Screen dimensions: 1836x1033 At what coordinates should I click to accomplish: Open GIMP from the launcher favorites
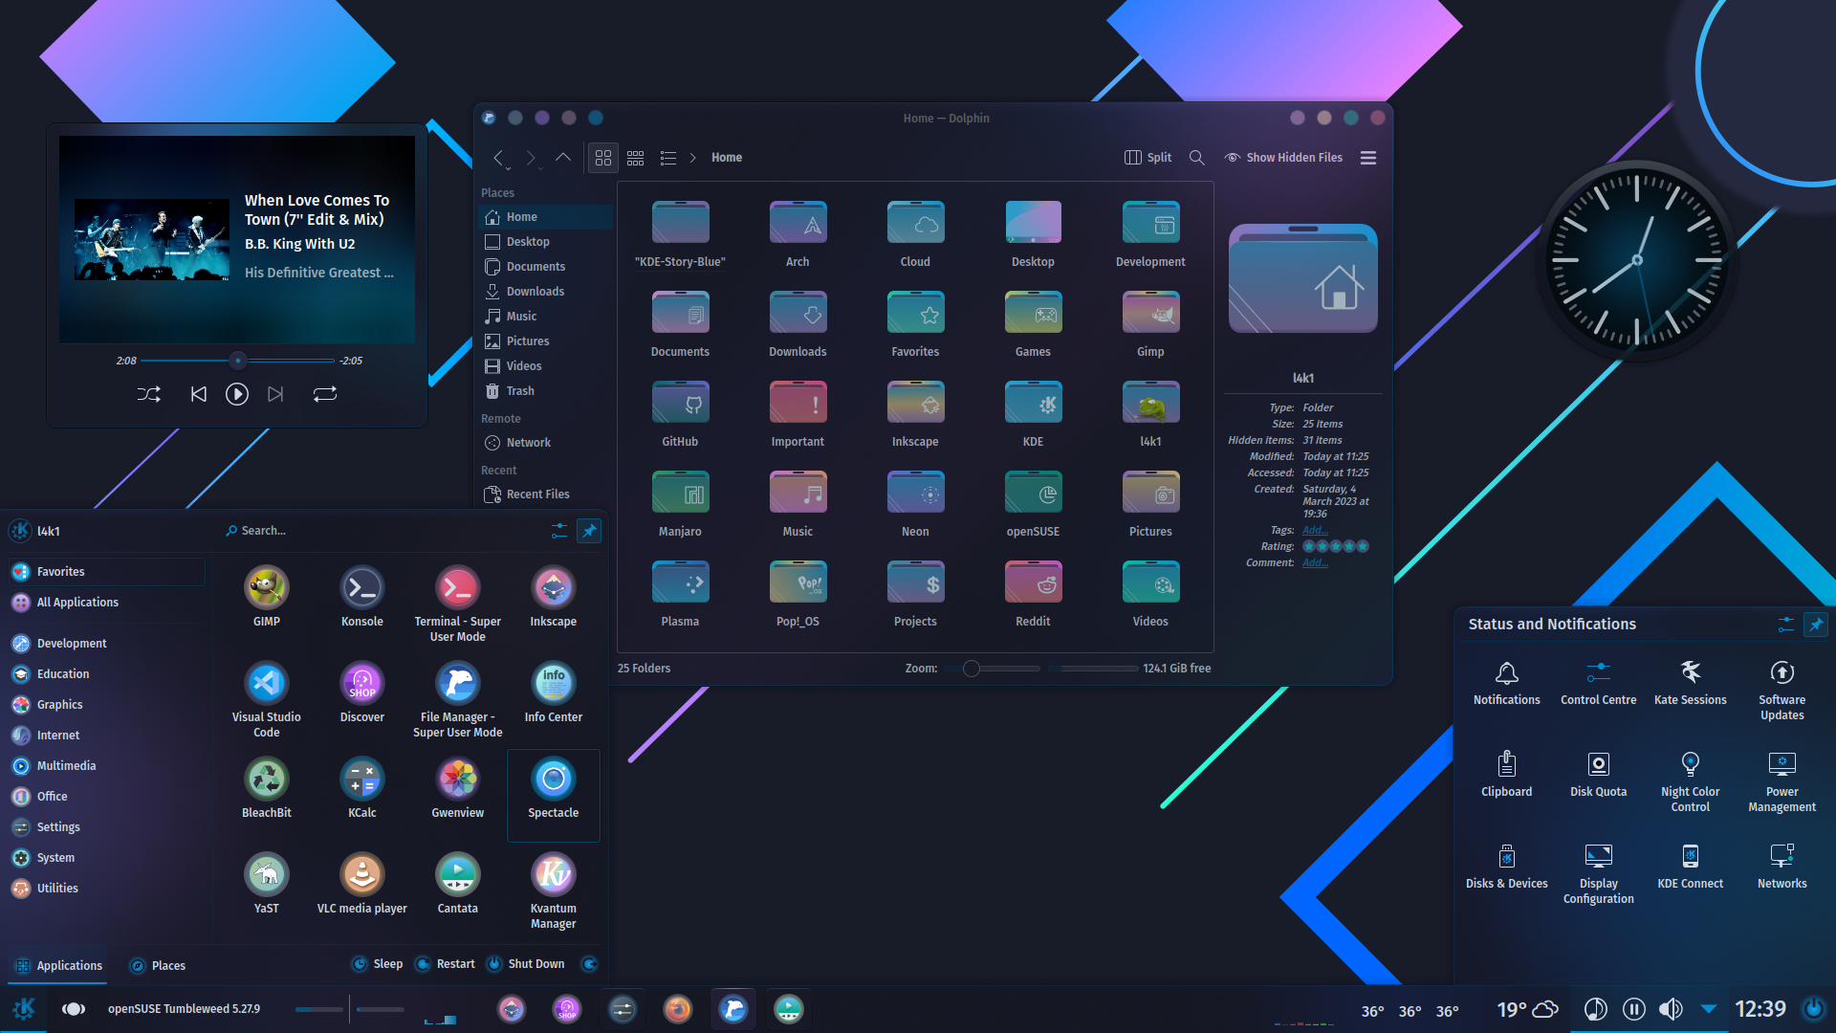pos(266,597)
